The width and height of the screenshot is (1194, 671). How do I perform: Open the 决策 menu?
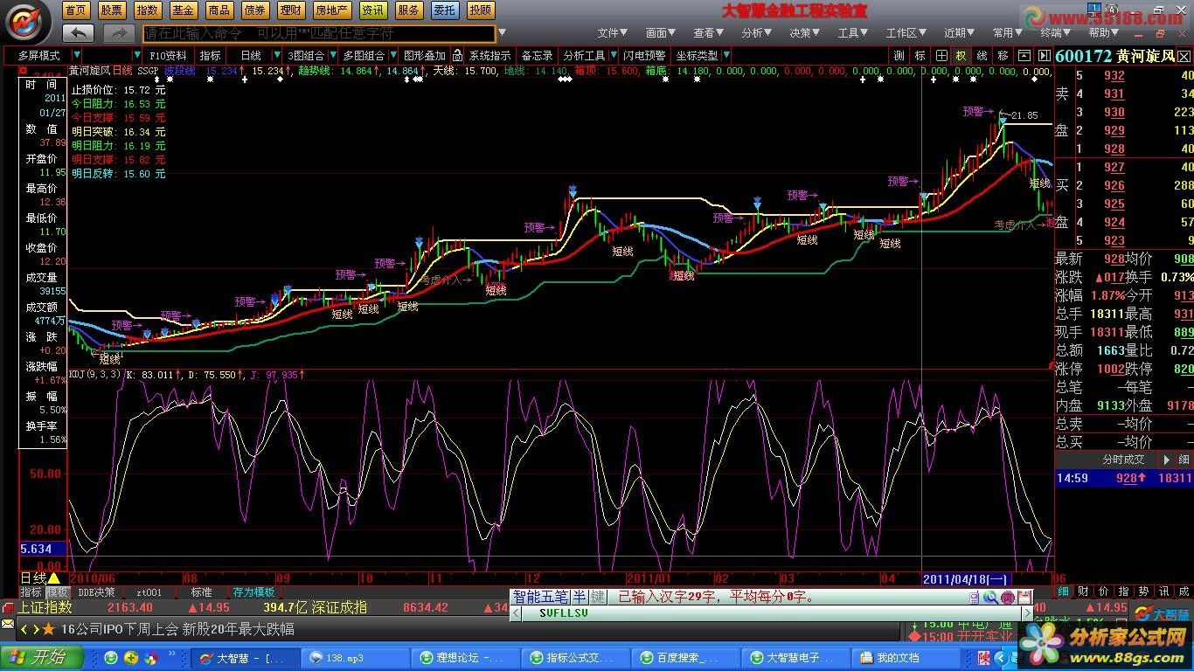click(805, 33)
